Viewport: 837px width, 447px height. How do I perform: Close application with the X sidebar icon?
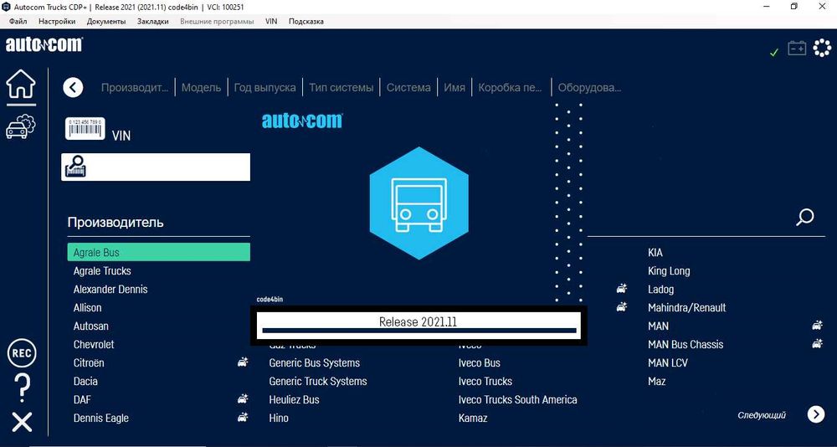(x=22, y=422)
